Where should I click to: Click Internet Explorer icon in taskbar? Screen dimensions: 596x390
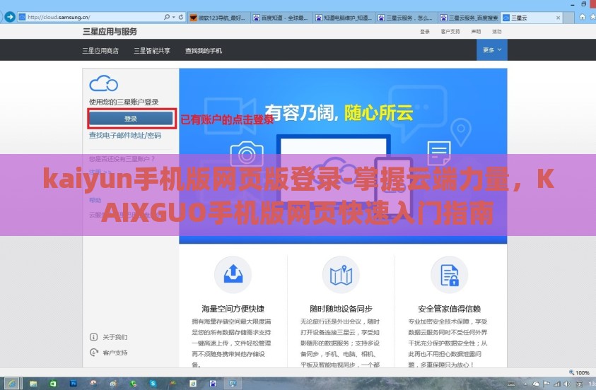tap(11, 384)
